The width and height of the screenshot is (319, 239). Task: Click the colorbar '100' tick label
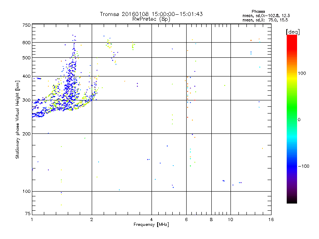point(302,73)
